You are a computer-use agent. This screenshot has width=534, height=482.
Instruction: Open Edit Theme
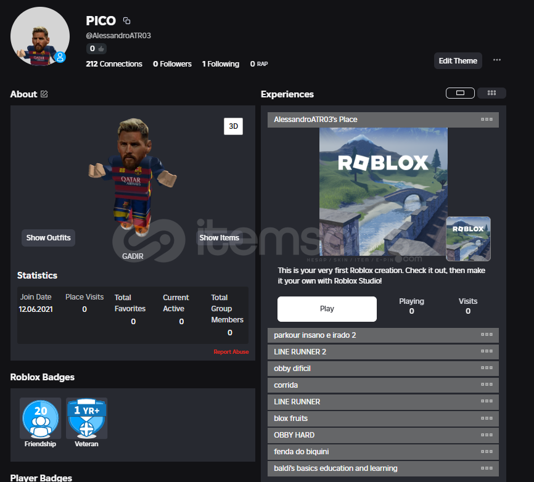click(x=458, y=60)
